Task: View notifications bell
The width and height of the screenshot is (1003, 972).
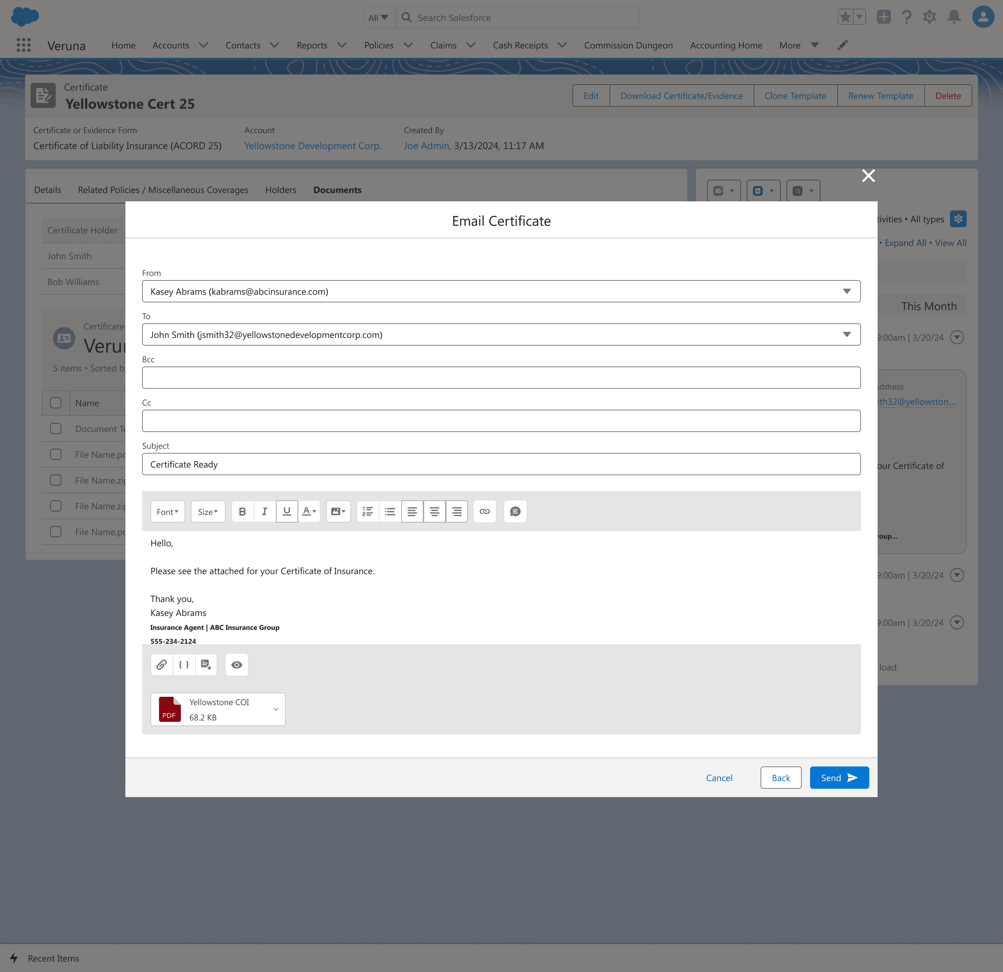Action: [954, 17]
